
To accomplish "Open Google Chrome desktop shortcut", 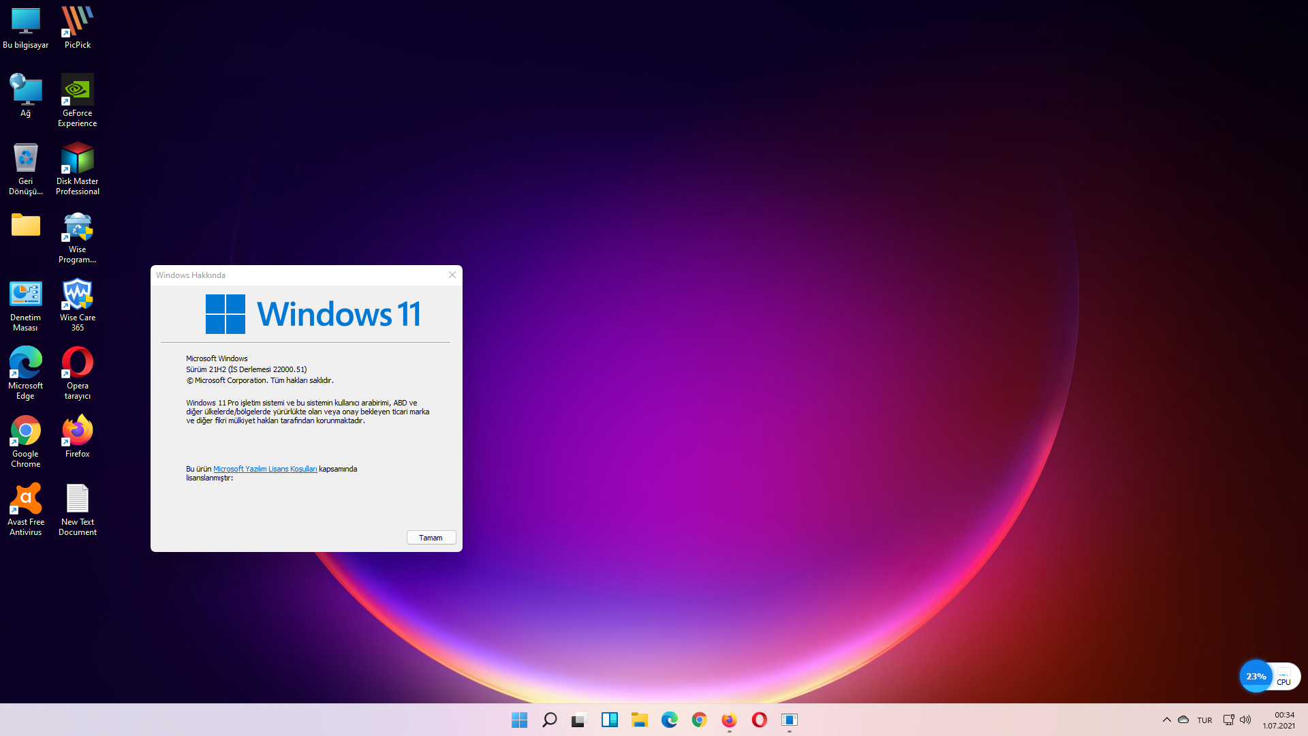I will [26, 441].
